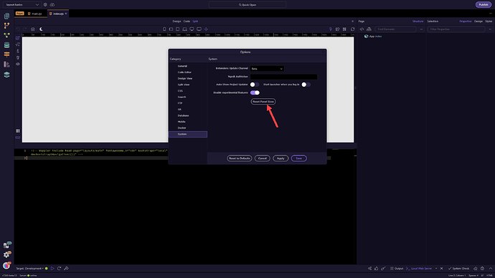Open the Database Manager sidebar icon
The height and width of the screenshot is (278, 495).
point(6,45)
